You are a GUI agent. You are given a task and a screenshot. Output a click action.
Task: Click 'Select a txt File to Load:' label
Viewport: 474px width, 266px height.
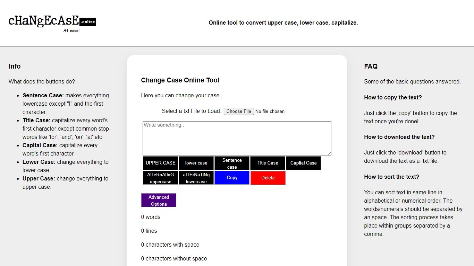pos(192,111)
